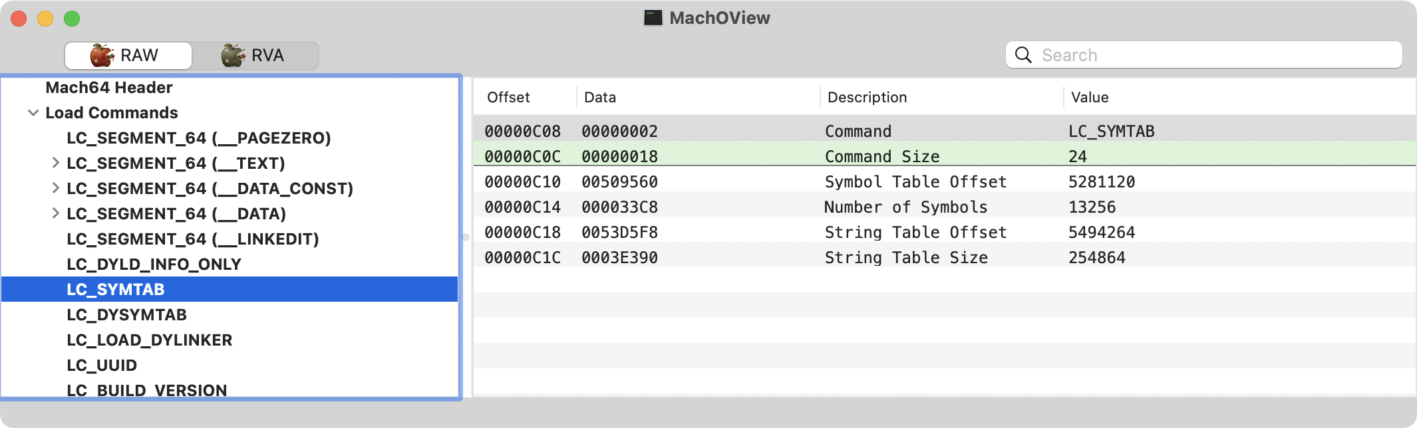Click the magnifying glass search icon
The height and width of the screenshot is (428, 1417).
[x=1023, y=55]
